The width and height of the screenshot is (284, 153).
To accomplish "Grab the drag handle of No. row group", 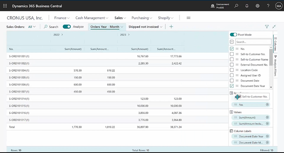I will pyautogui.click(x=236, y=104).
